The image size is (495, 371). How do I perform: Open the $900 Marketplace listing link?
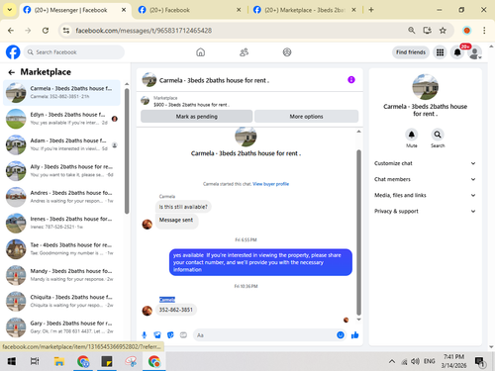coord(191,105)
